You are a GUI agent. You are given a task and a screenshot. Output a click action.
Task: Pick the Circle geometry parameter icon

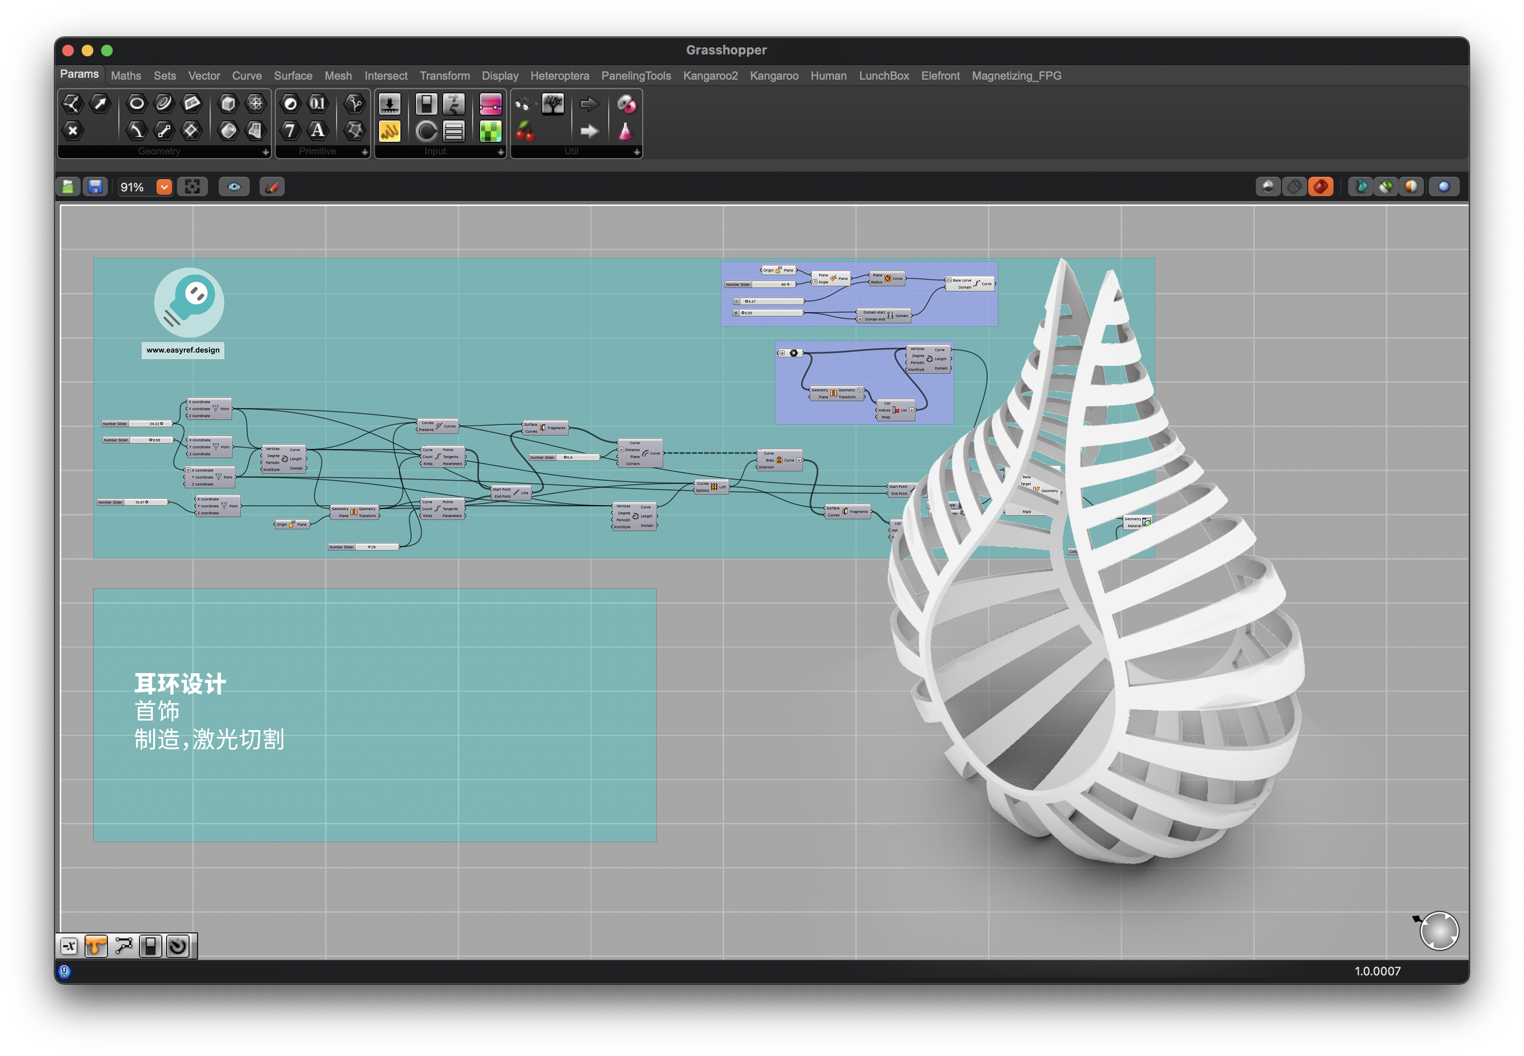(136, 103)
